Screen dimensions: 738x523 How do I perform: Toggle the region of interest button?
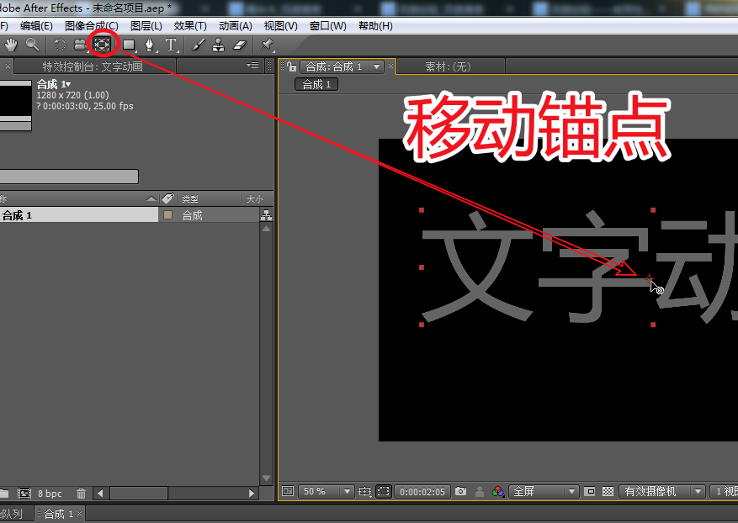point(589,492)
